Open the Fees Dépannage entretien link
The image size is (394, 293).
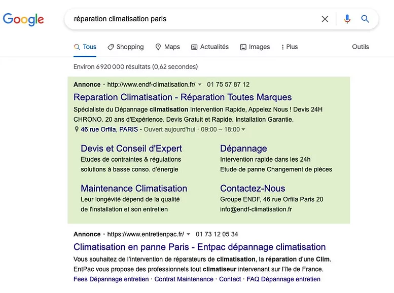coord(111,279)
